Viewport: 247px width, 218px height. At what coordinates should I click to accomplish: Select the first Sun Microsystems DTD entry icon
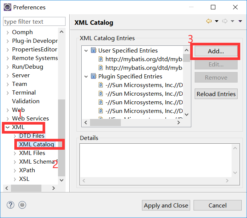pos(101,85)
